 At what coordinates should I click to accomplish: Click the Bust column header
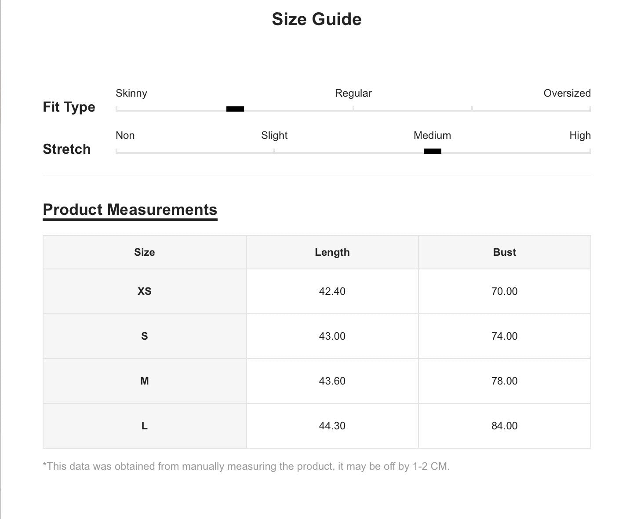pos(505,252)
